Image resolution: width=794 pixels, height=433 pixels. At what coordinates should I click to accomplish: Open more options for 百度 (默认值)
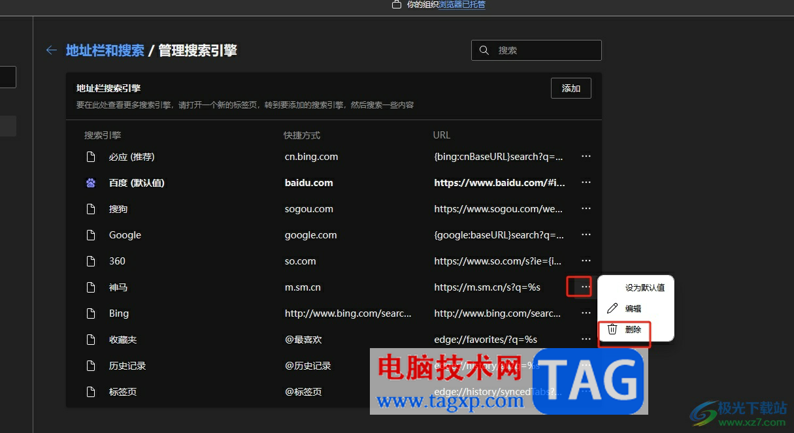coord(586,183)
